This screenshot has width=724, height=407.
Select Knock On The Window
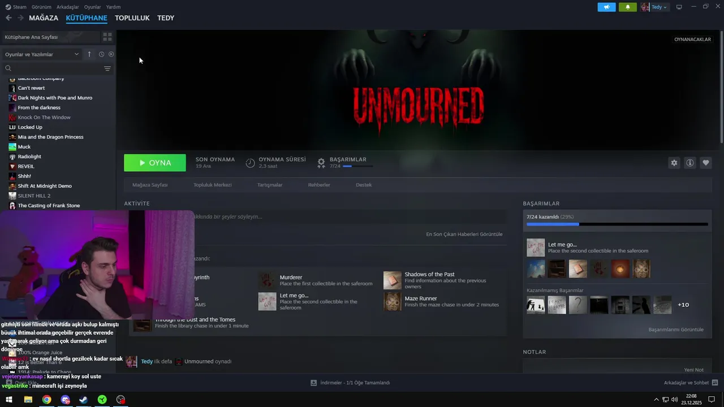44,118
